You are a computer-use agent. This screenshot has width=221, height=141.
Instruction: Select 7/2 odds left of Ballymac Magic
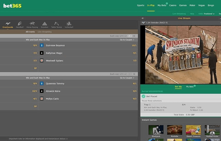[x=35, y=53]
